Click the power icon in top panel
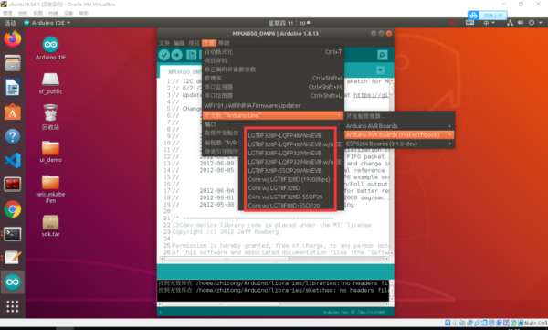The width and height of the screenshot is (548, 330). (532, 23)
